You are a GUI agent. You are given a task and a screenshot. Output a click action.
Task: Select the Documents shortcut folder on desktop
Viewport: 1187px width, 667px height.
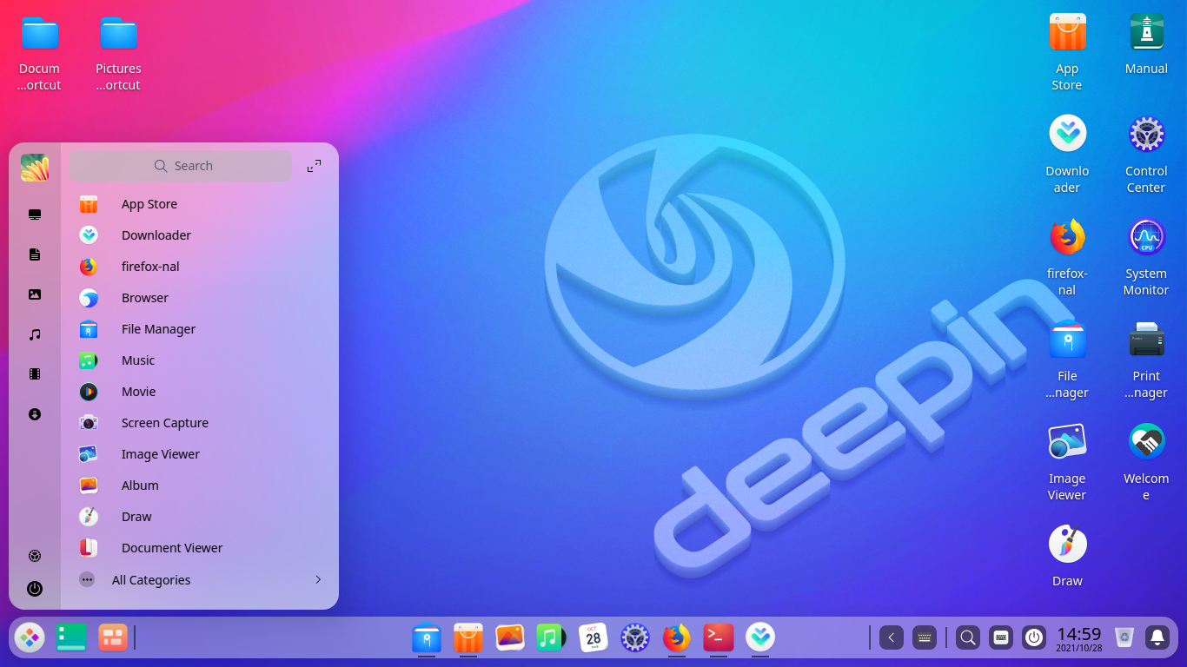pyautogui.click(x=40, y=53)
